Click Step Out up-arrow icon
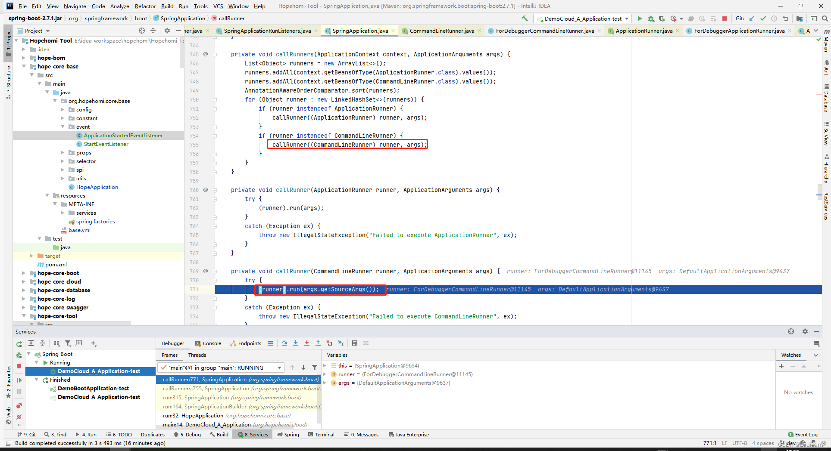831x451 pixels. 318,343
